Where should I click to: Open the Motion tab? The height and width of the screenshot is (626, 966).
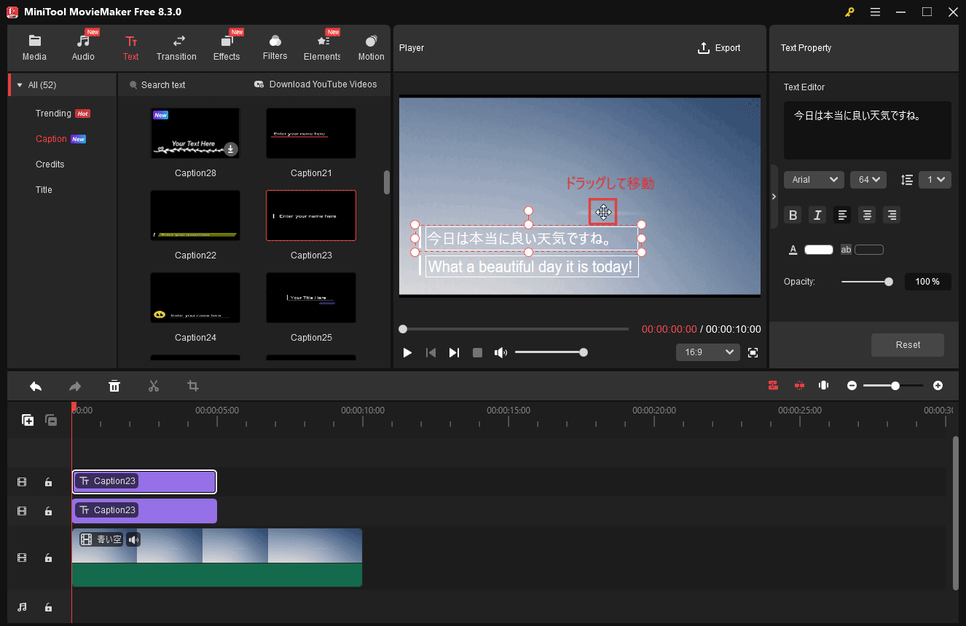pos(371,48)
